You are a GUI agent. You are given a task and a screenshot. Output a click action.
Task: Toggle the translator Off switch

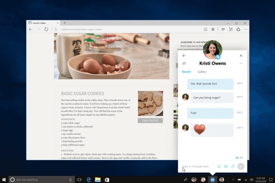[x=239, y=158]
